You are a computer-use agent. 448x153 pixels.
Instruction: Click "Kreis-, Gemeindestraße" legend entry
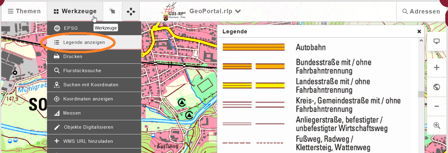coord(348,105)
